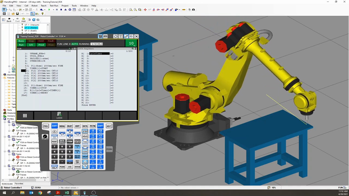Toggle the pendant ON/OFF switch

(x=45, y=136)
